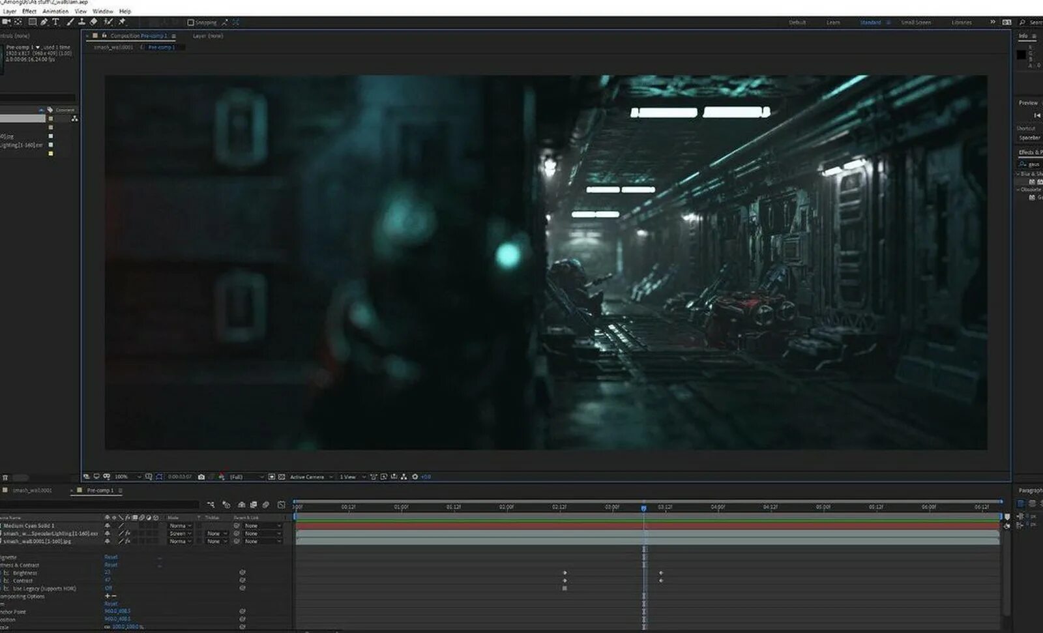Enable the Snapping checkbox
Screen dimensions: 1043x633
click(x=190, y=22)
